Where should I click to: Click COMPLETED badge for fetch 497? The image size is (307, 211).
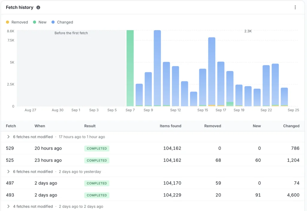97,183
